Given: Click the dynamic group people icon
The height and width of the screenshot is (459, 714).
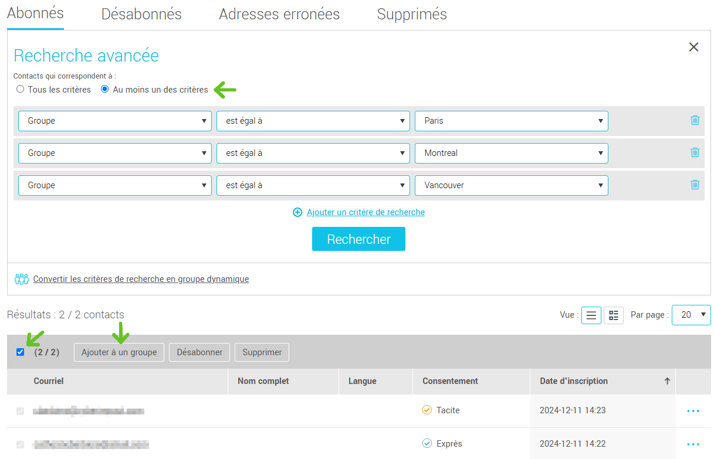Looking at the screenshot, I should [22, 278].
